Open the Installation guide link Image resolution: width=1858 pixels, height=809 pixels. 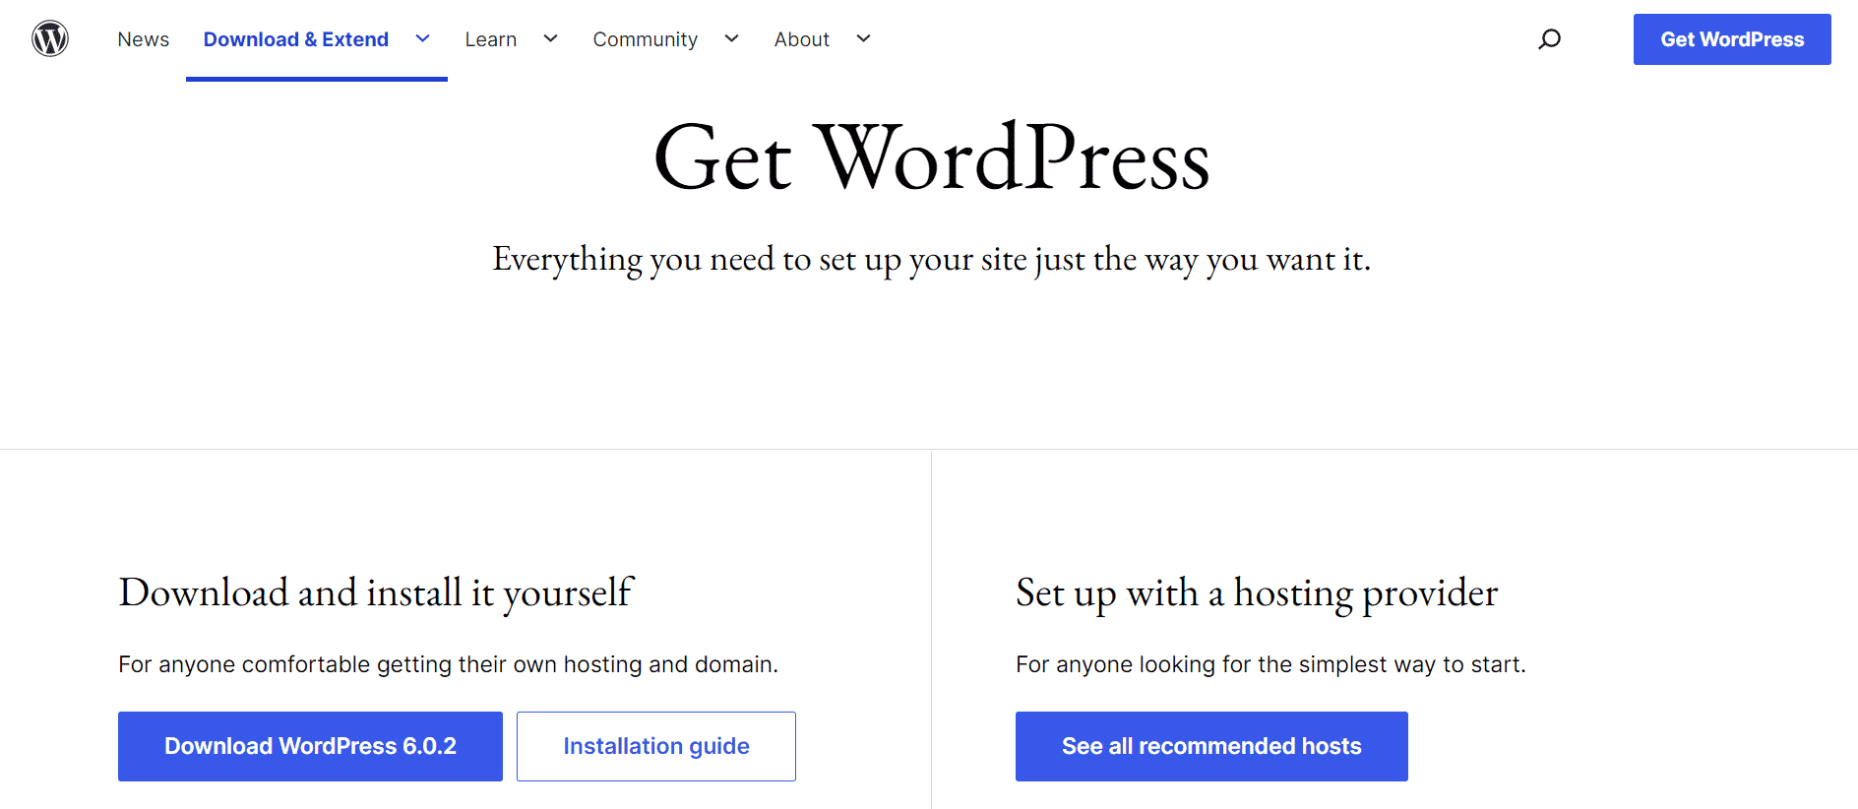pyautogui.click(x=656, y=746)
